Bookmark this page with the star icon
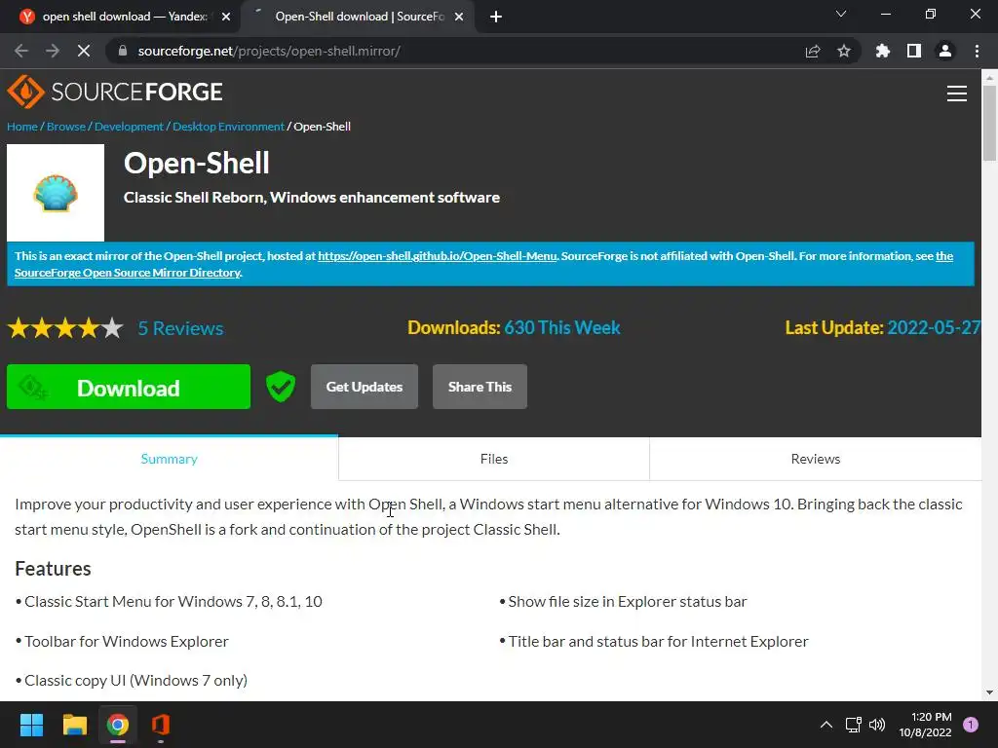The width and height of the screenshot is (998, 748). pyautogui.click(x=844, y=51)
